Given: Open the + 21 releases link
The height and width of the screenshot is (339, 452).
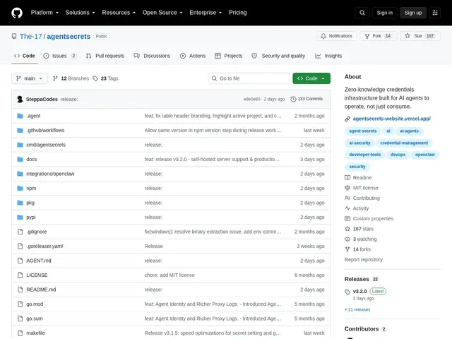Looking at the screenshot, I should coord(357,309).
